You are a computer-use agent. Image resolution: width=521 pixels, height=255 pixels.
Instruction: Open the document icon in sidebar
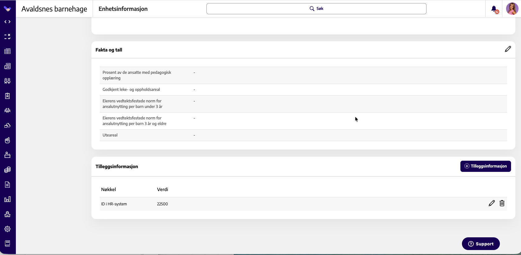[x=7, y=185]
